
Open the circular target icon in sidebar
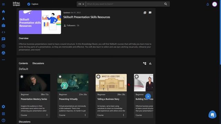point(3,46)
